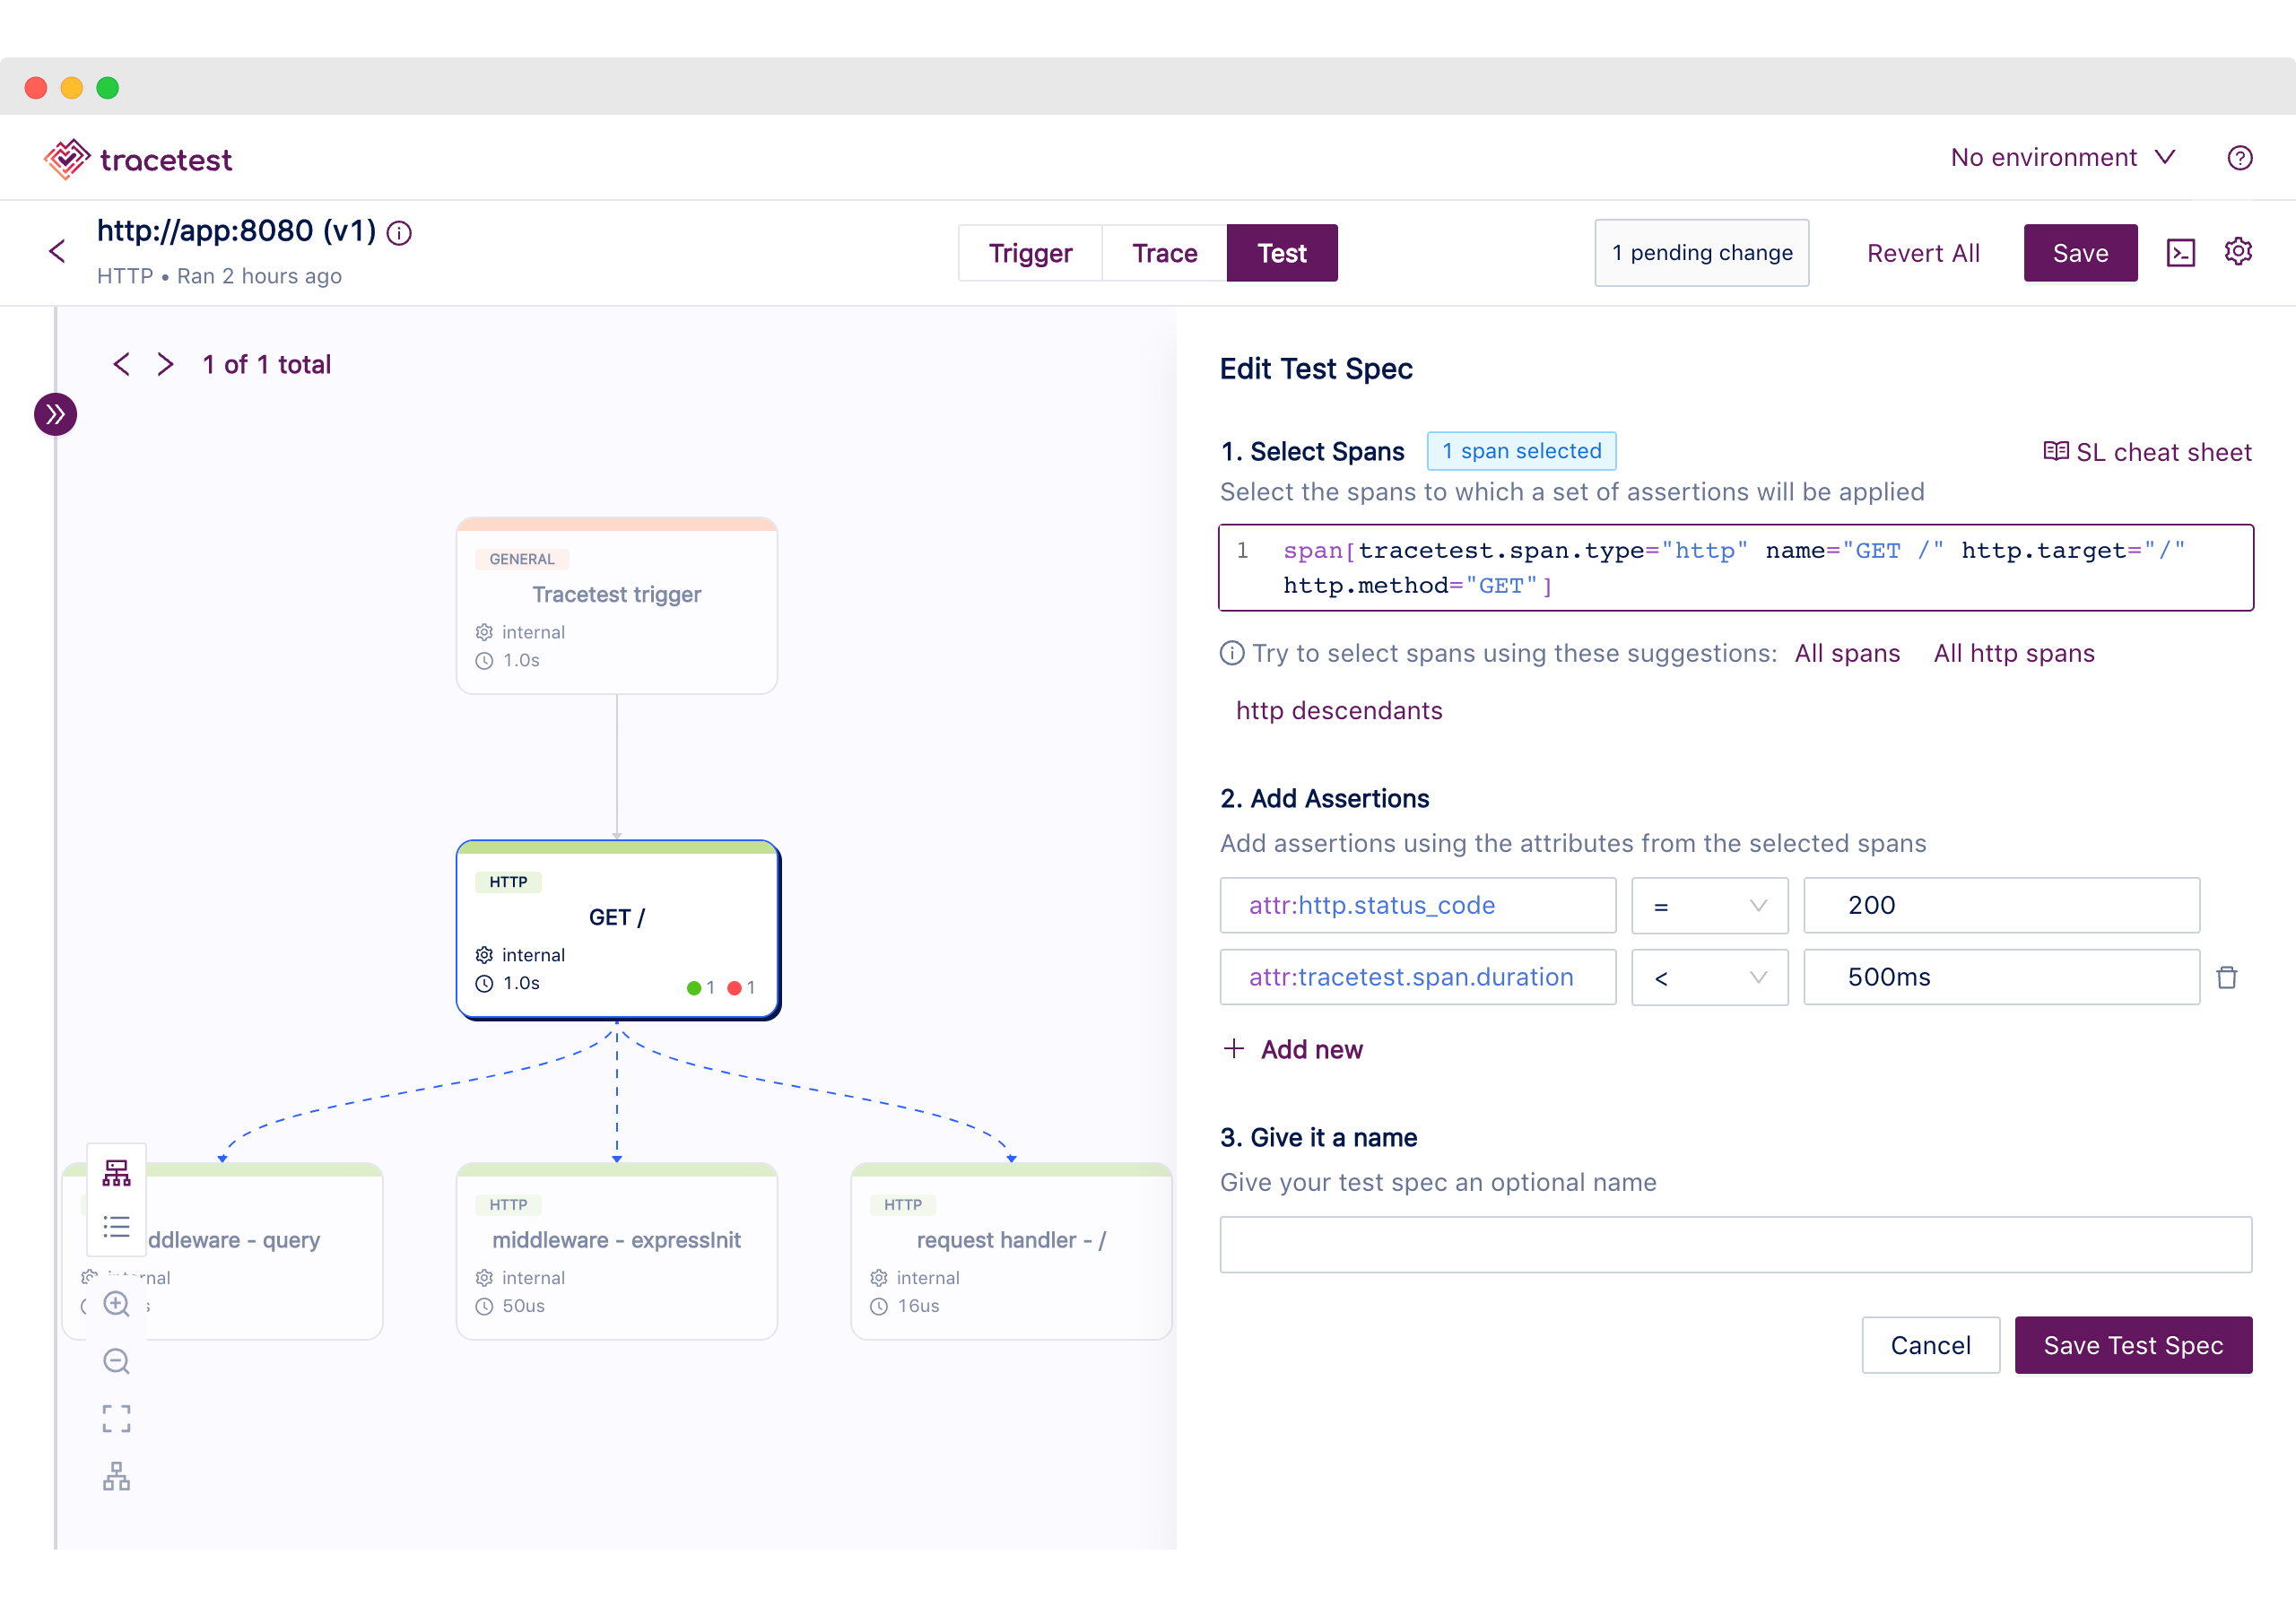Edit the 500ms expected value field

point(2001,978)
